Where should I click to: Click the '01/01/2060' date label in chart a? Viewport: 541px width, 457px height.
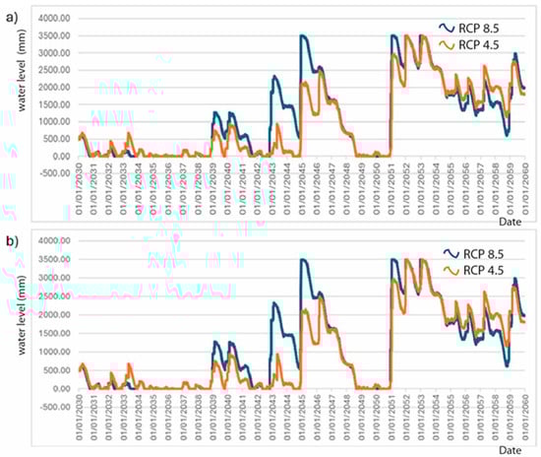point(525,188)
